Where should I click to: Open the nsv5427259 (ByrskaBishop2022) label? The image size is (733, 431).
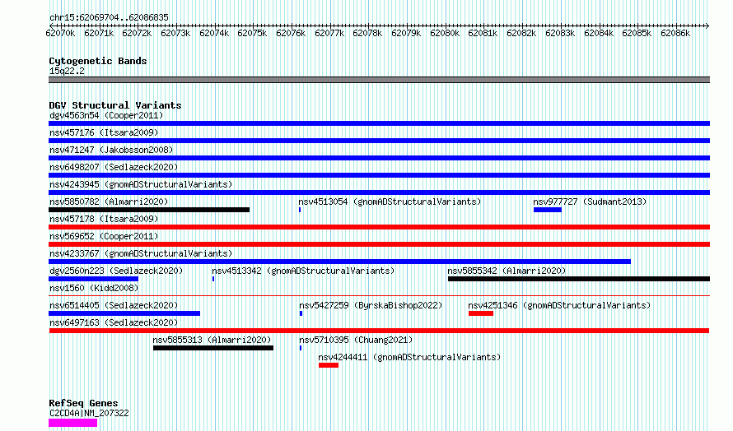click(x=371, y=305)
